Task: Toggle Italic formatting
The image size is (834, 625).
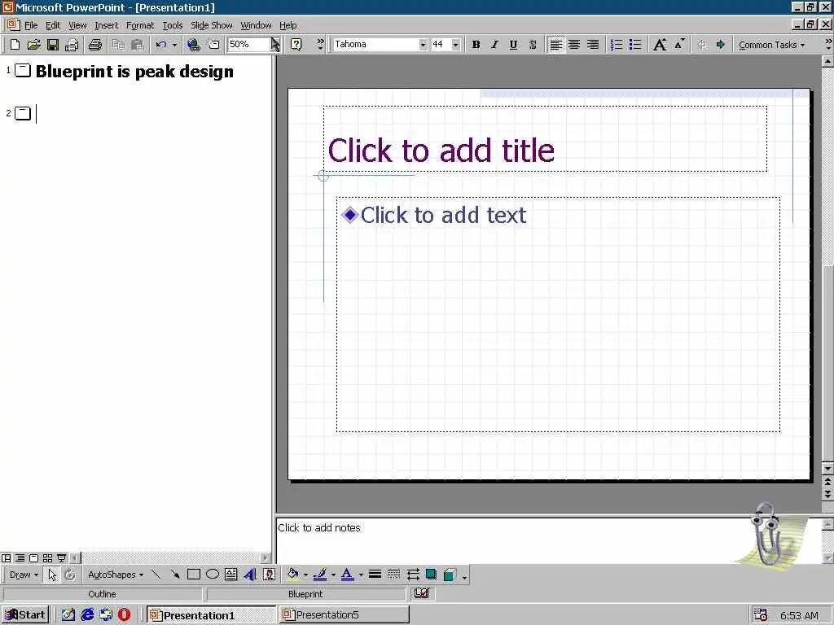Action: 494,45
